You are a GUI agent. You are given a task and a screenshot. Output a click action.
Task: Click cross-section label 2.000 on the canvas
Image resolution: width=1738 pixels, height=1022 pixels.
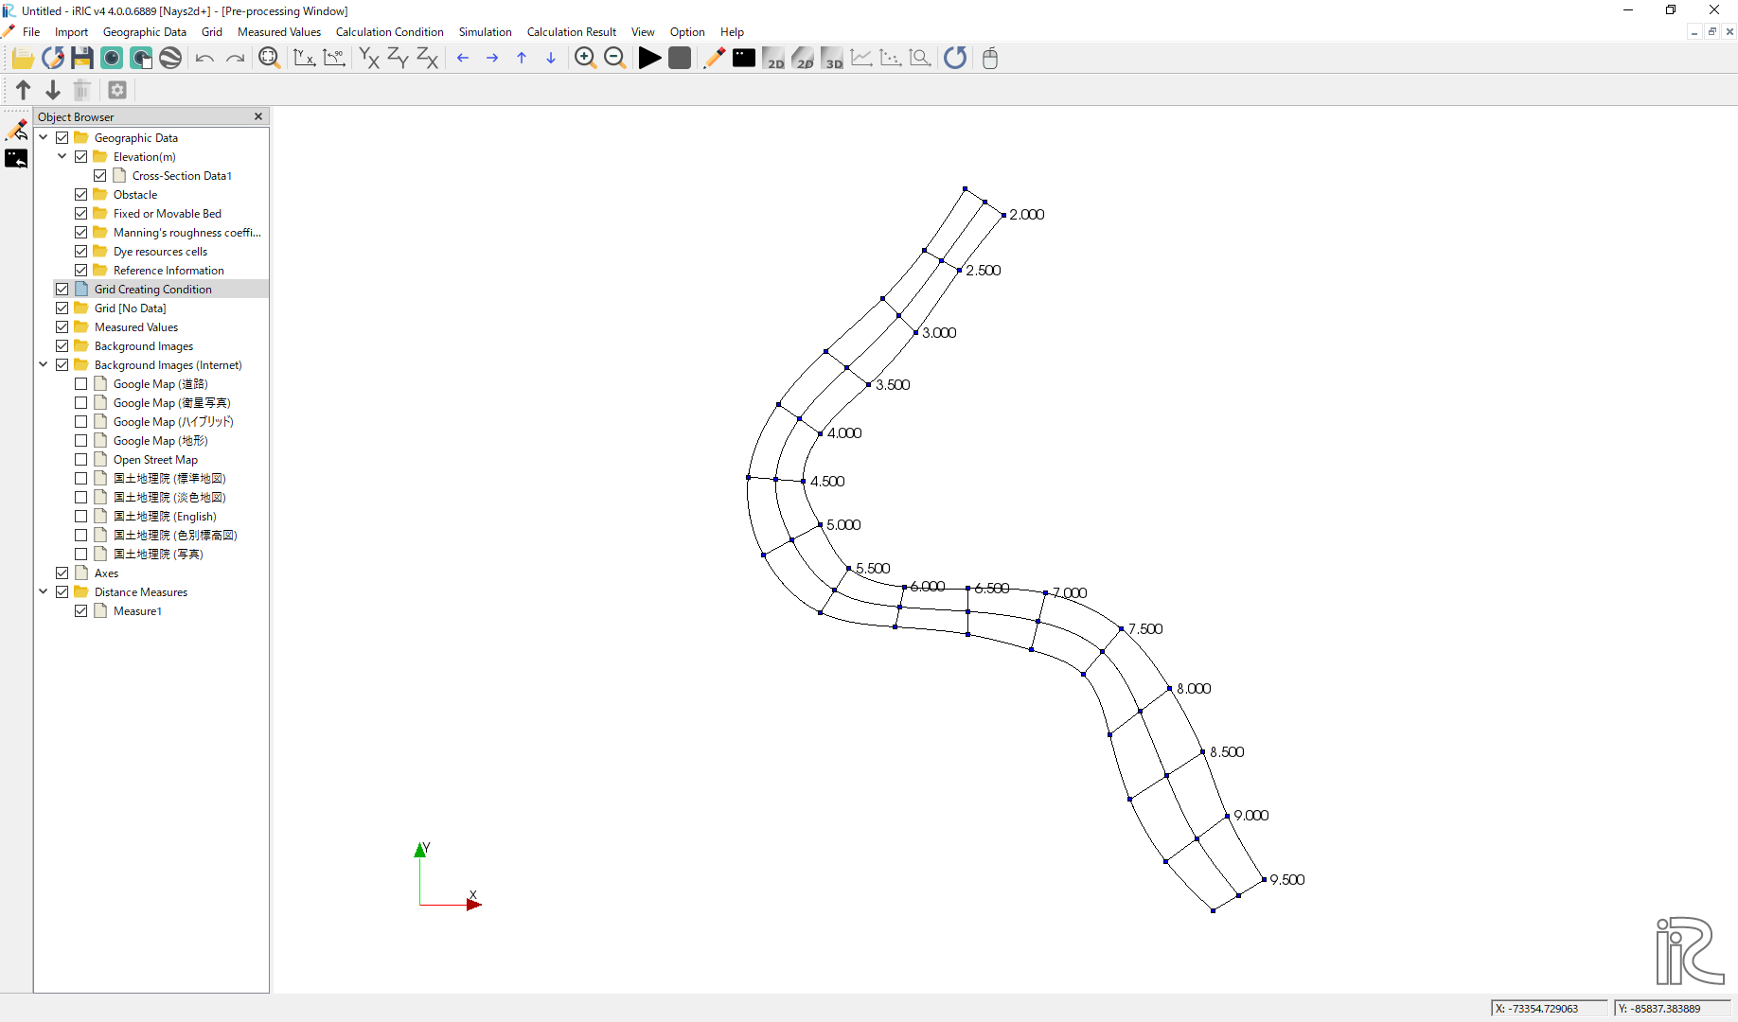point(1027,214)
